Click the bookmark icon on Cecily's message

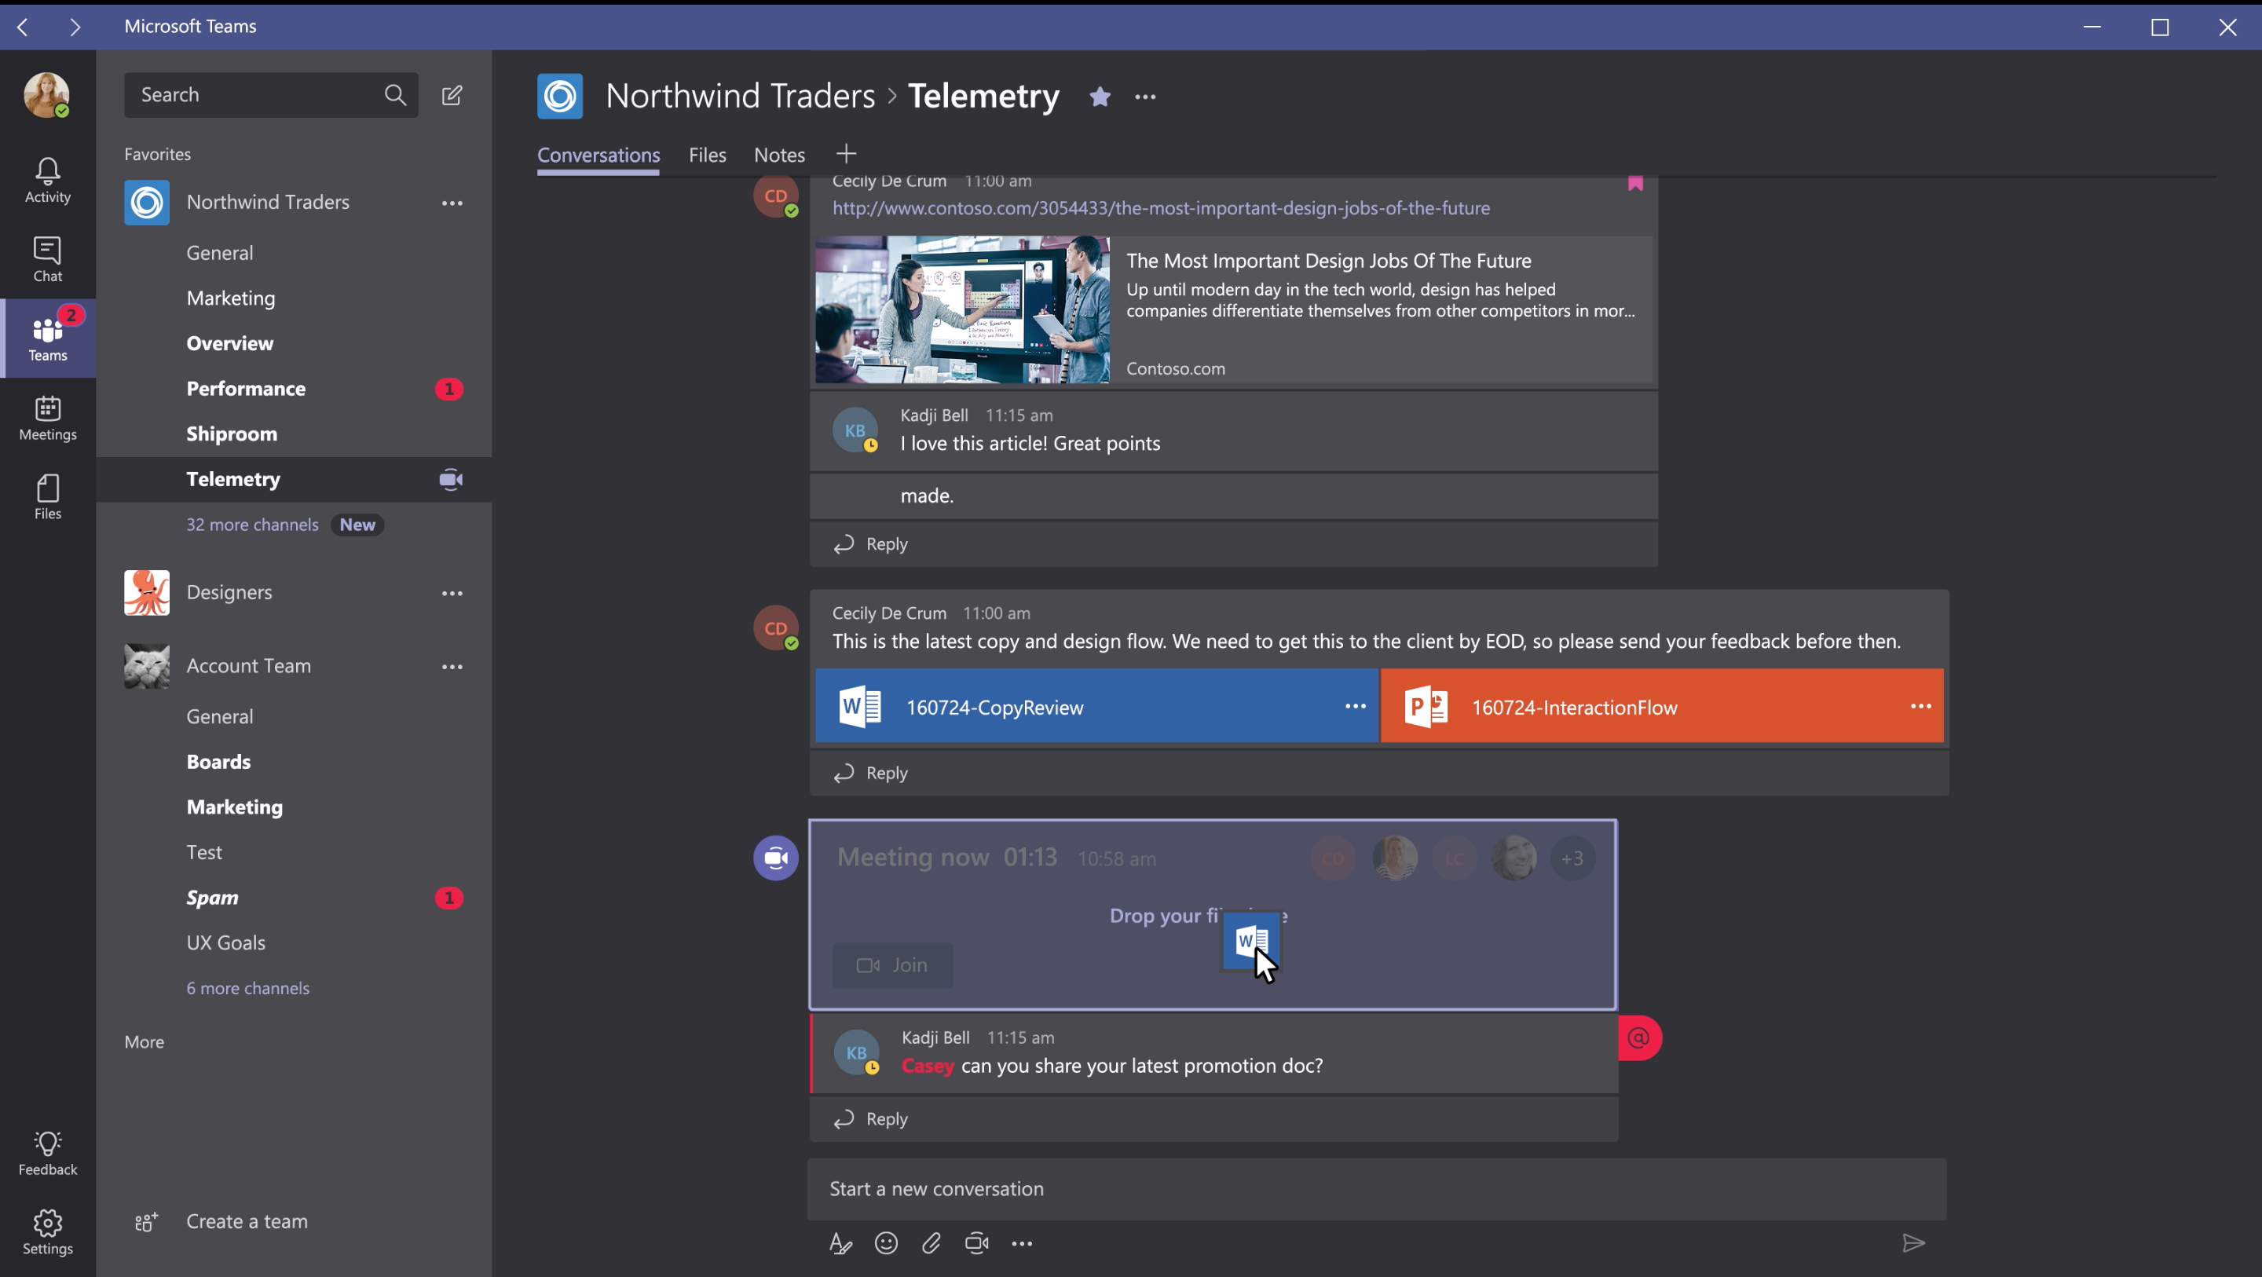pos(1635,183)
